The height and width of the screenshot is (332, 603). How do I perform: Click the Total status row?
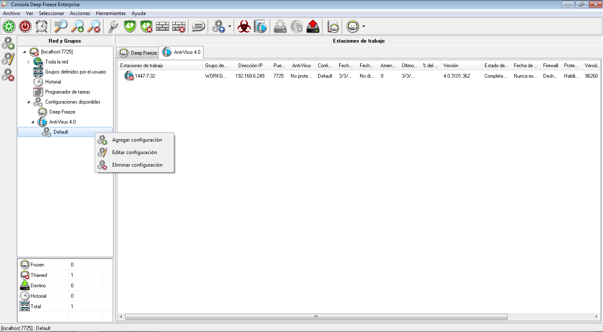click(65, 307)
